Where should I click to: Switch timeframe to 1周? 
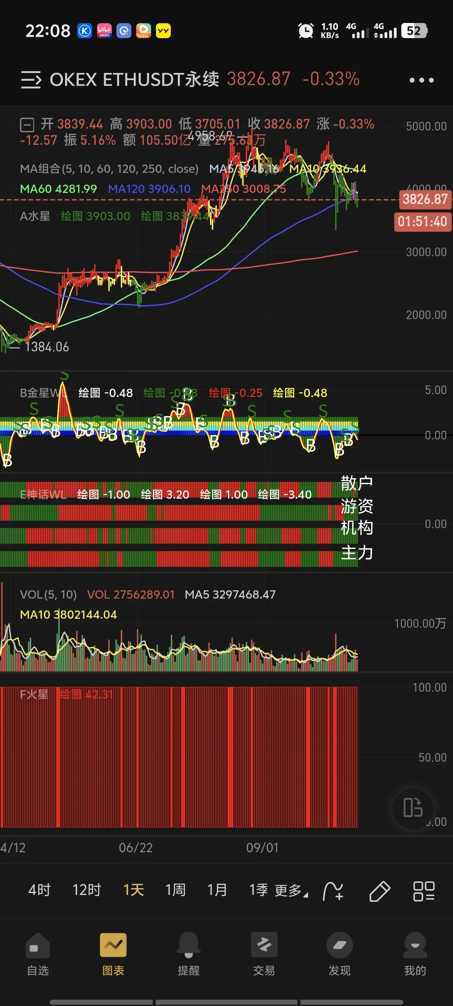pos(175,890)
